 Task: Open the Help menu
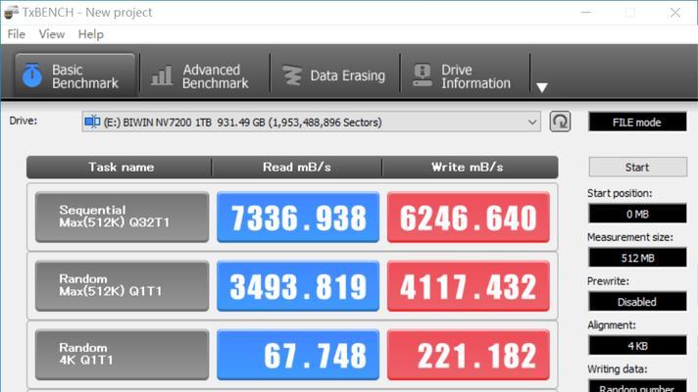[91, 34]
